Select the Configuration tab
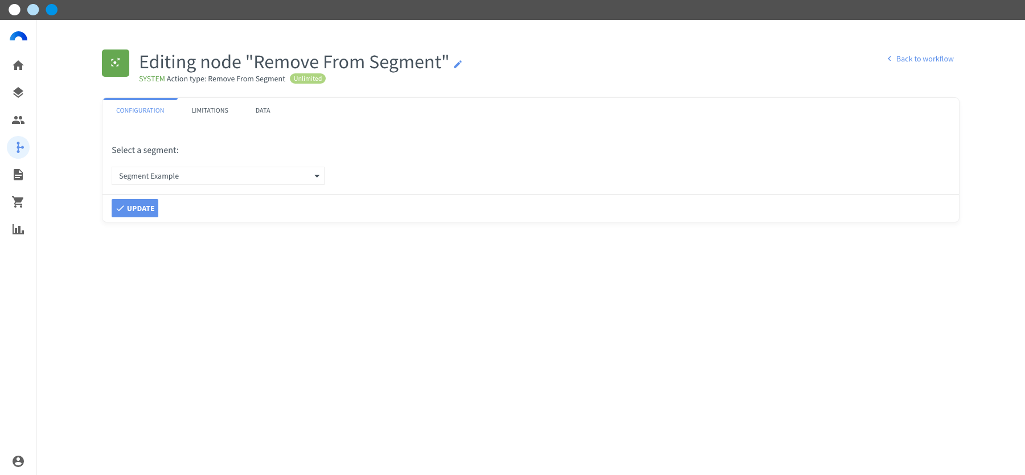This screenshot has width=1025, height=475. pyautogui.click(x=140, y=110)
